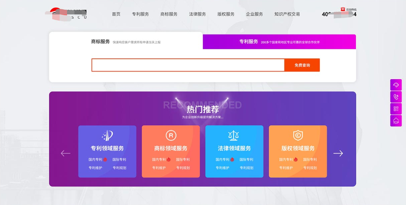406x205 pixels.
Task: Open the 专利服务 navigation menu item
Action: [140, 14]
